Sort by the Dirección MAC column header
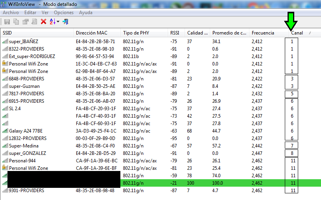 (x=91, y=33)
